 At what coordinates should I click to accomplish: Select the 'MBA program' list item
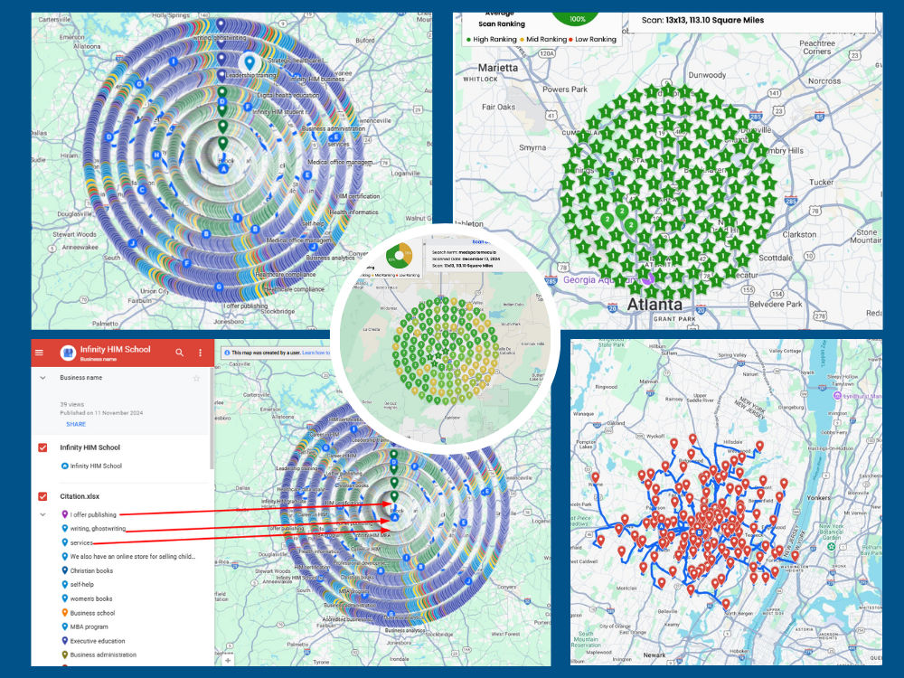click(x=89, y=626)
